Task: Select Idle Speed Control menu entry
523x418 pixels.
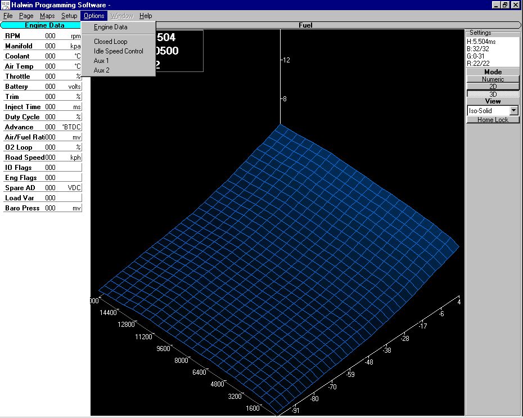Action: click(118, 51)
